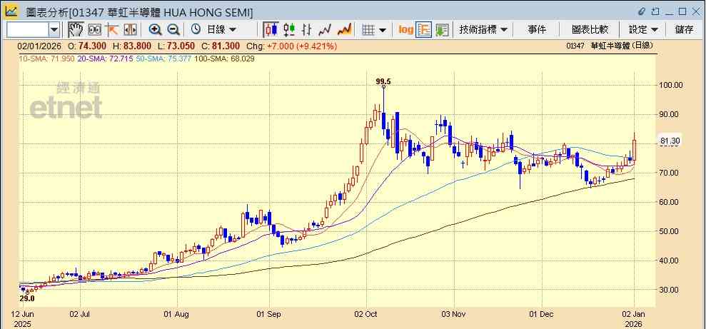The height and width of the screenshot is (329, 706).
Task: Click the 100.00 price axis label
Action: pyautogui.click(x=672, y=85)
